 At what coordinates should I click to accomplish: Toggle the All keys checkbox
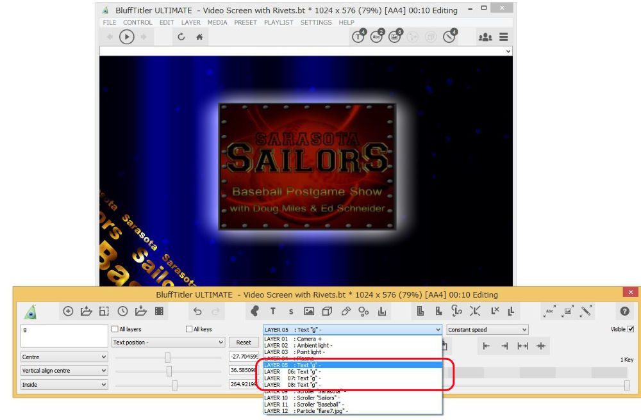[x=189, y=329]
